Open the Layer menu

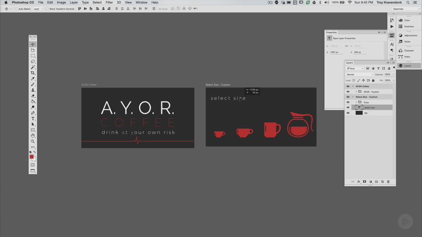74,2
